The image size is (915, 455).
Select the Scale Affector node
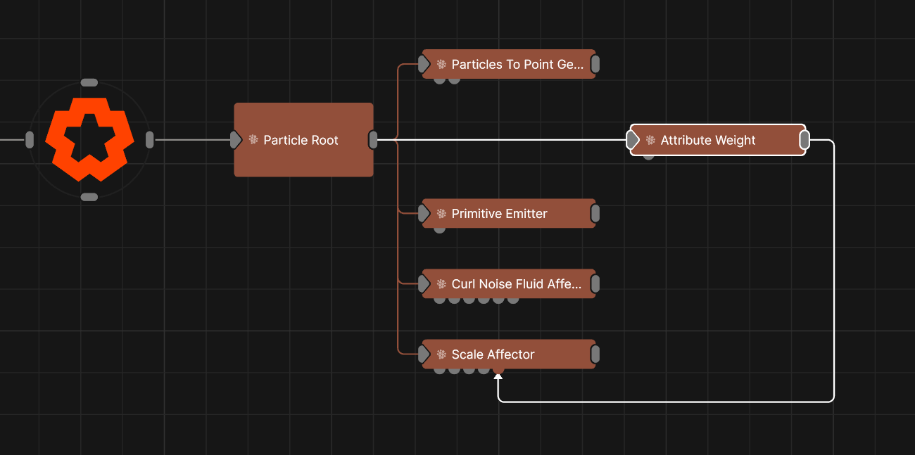[521, 354]
